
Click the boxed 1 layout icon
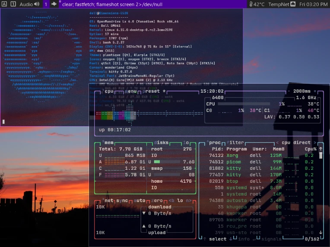tap(13, 4)
